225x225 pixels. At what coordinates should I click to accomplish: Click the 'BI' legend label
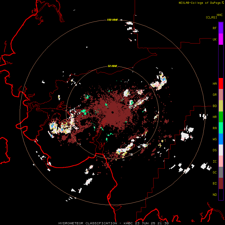214,183
